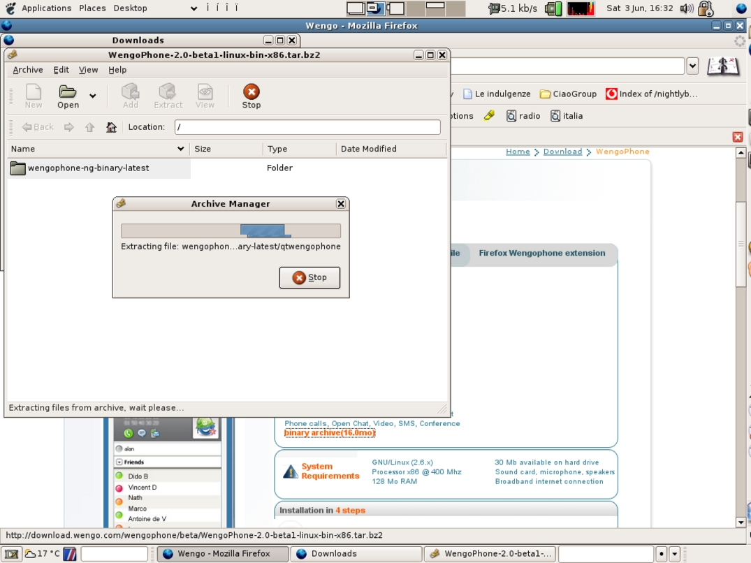Screen dimensions: 751x563
Task: Click the Firefox page scrollbar up arrow
Action: 741,153
